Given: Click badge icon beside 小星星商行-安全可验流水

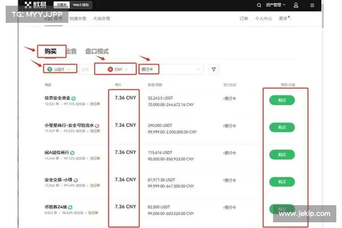Looking at the screenshot, I should click(x=97, y=125).
